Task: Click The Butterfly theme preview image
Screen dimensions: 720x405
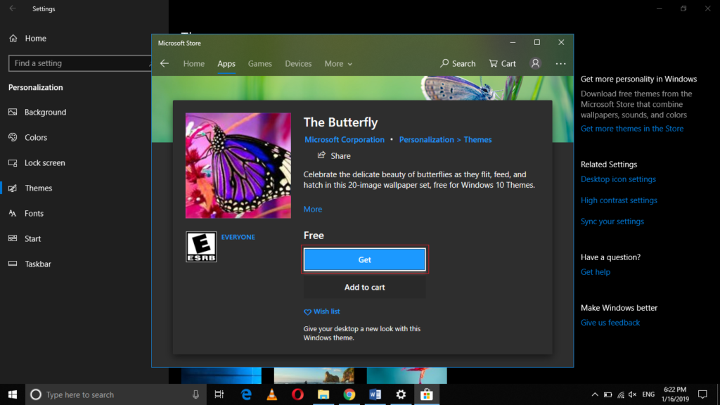Action: pyautogui.click(x=238, y=165)
